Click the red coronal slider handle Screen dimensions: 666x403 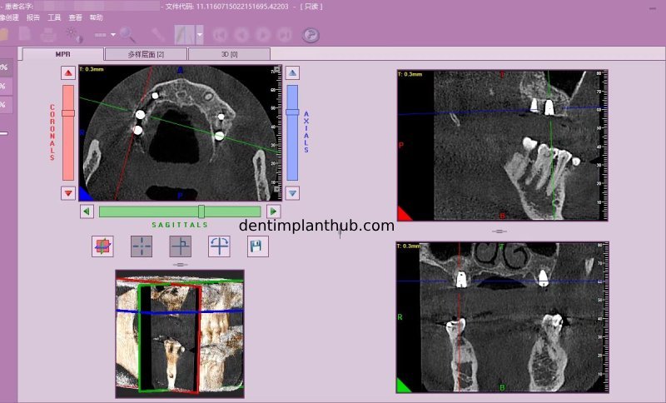[x=68, y=113]
